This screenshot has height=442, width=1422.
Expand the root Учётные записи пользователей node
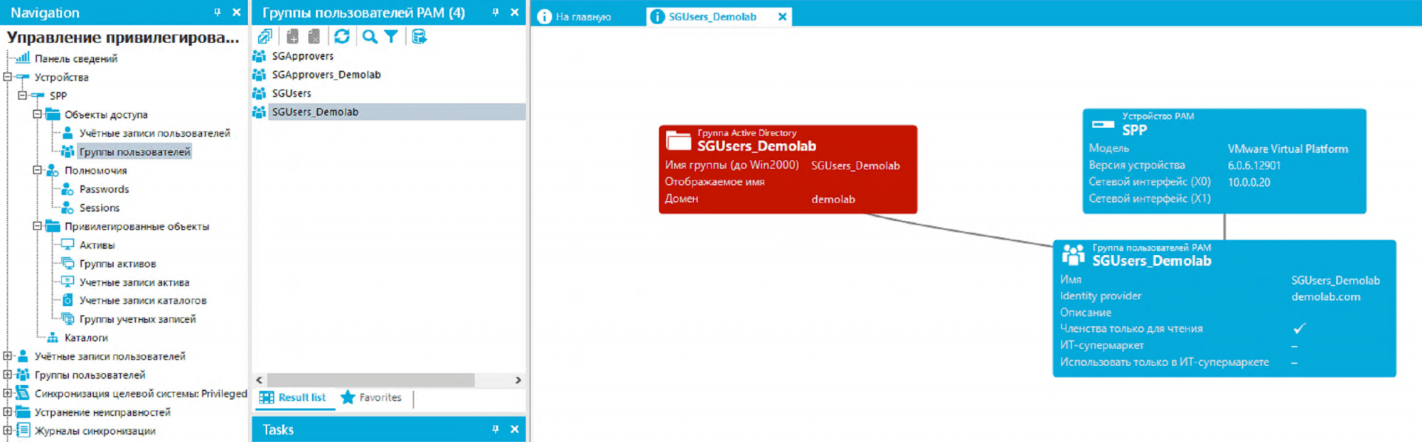point(7,356)
